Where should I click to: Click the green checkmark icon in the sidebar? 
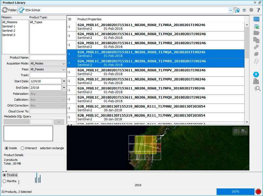coord(256,26)
